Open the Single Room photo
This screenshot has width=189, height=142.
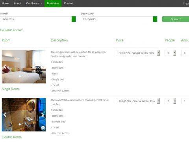[24, 67]
